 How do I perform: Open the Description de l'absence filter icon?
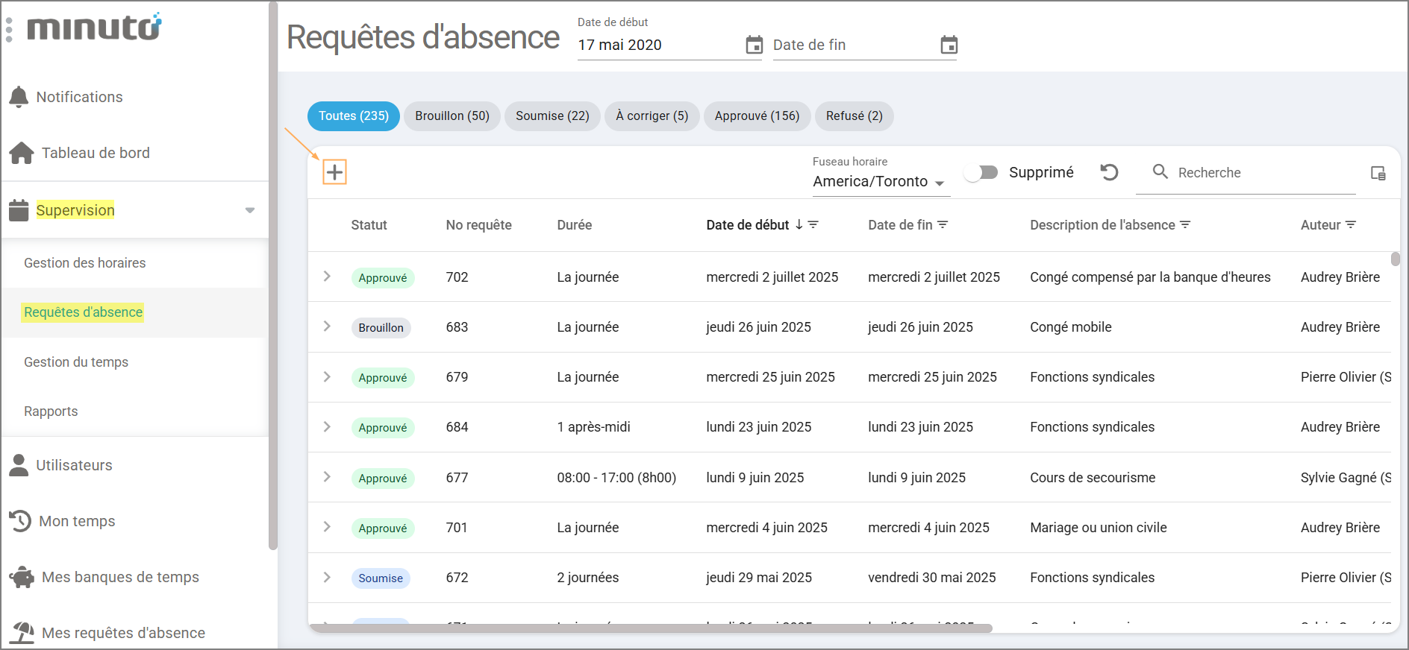[1185, 224]
